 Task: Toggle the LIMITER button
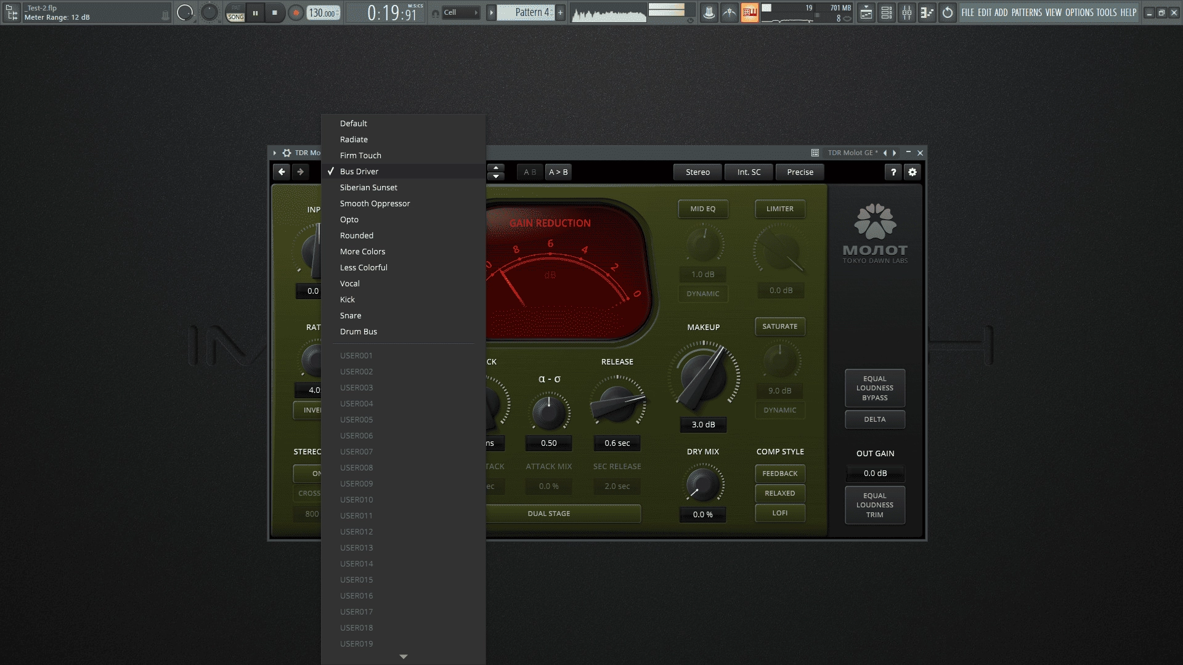(x=780, y=209)
